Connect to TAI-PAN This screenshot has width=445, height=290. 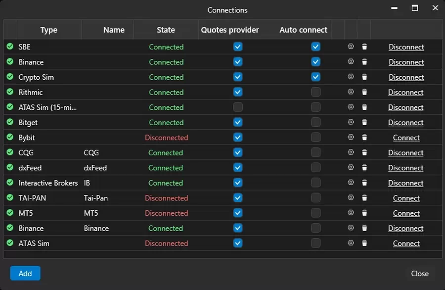pos(406,198)
